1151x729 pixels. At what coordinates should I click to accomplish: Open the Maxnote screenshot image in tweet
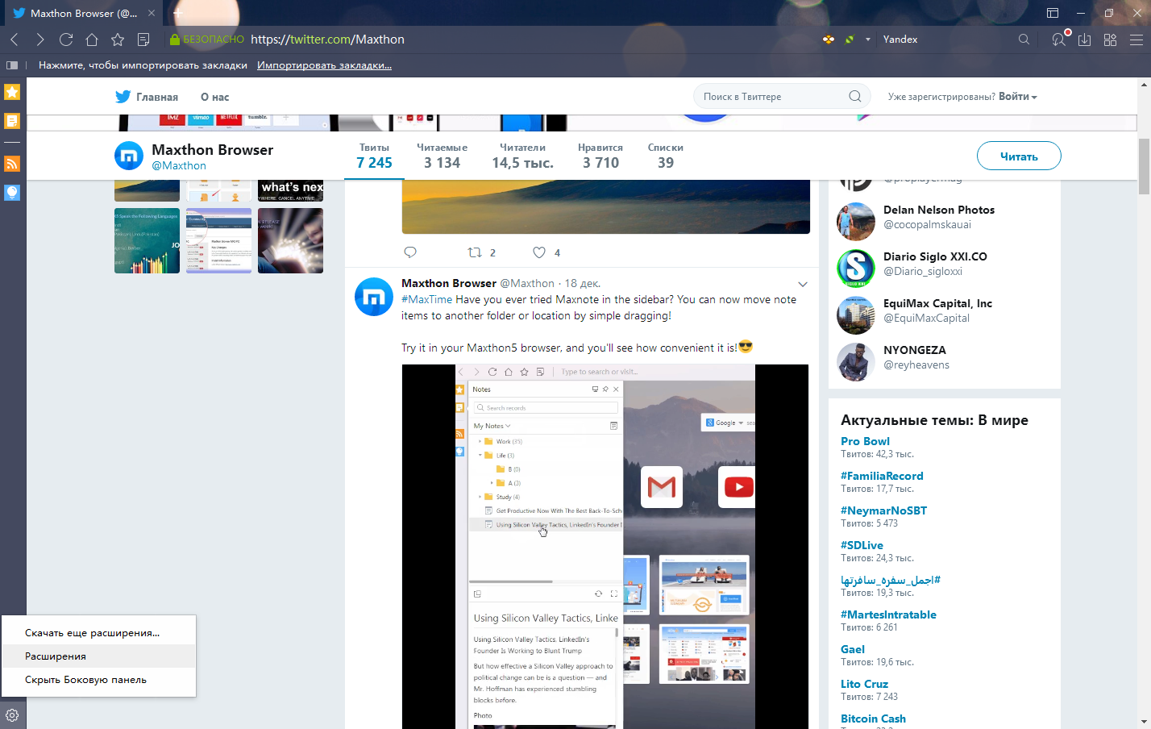[605, 547]
